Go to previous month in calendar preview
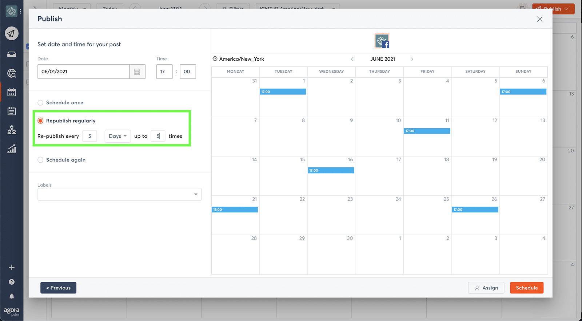This screenshot has height=321, width=582. 352,59
